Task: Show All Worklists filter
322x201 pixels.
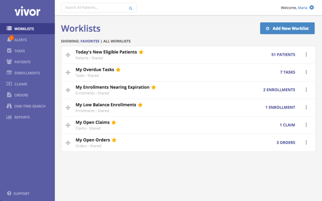Action: click(117, 41)
